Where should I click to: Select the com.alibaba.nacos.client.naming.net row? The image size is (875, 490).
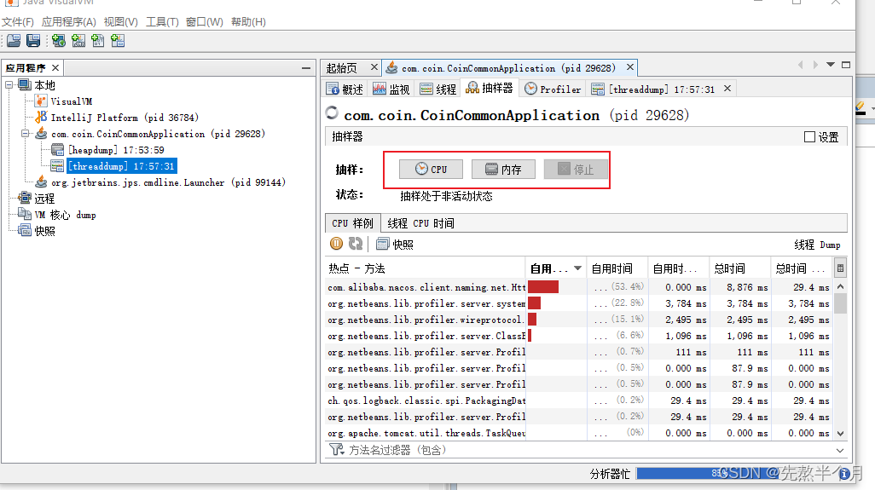tap(579, 287)
